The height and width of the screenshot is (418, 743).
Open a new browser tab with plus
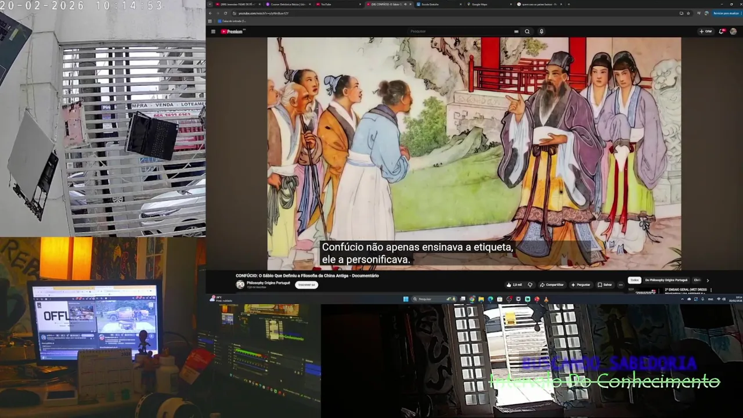pyautogui.click(x=569, y=4)
